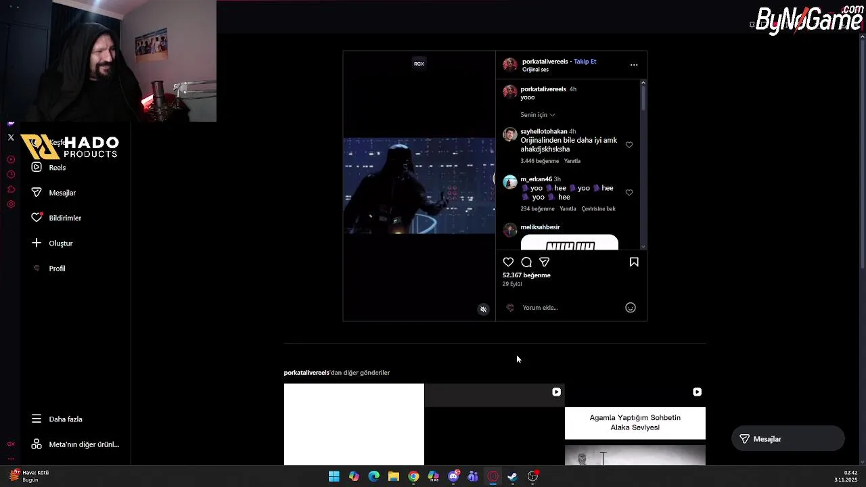Screen dimensions: 866x487
Task: Reply to sayhellotohakan's comment with Yanıtla
Action: point(572,161)
